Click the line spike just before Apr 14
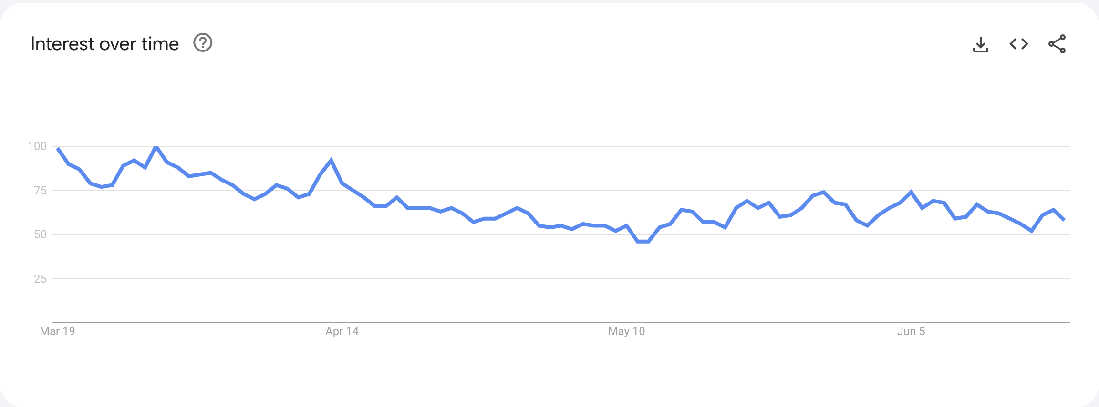 pos(331,160)
